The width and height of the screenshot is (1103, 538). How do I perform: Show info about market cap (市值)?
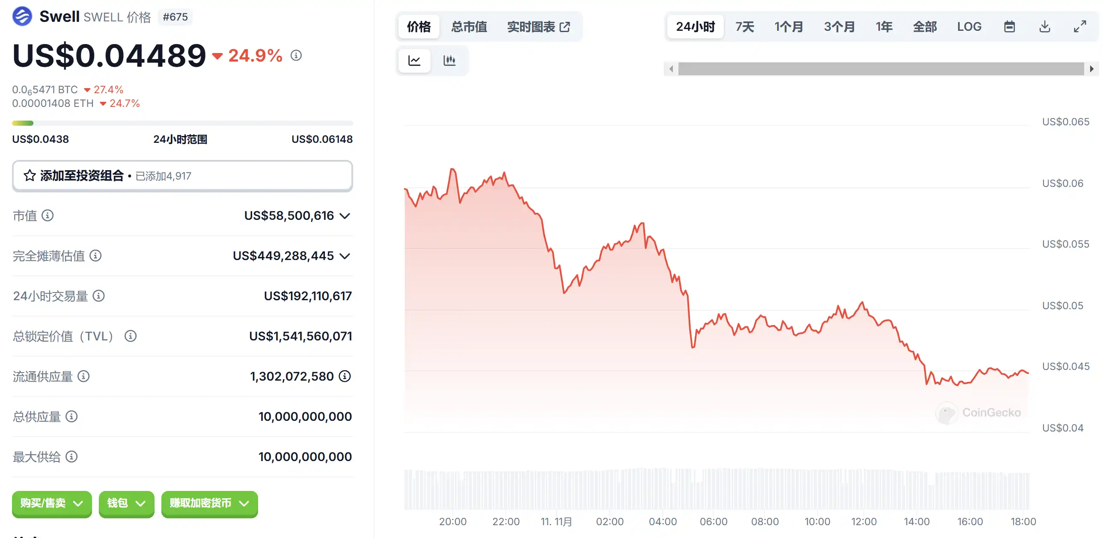click(x=48, y=216)
